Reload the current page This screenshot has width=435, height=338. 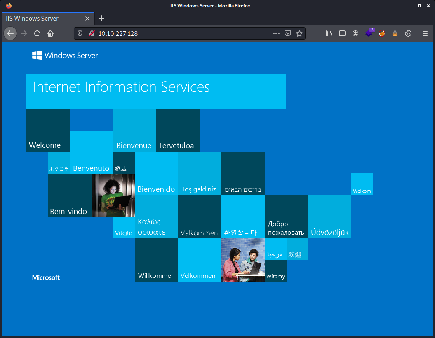37,33
